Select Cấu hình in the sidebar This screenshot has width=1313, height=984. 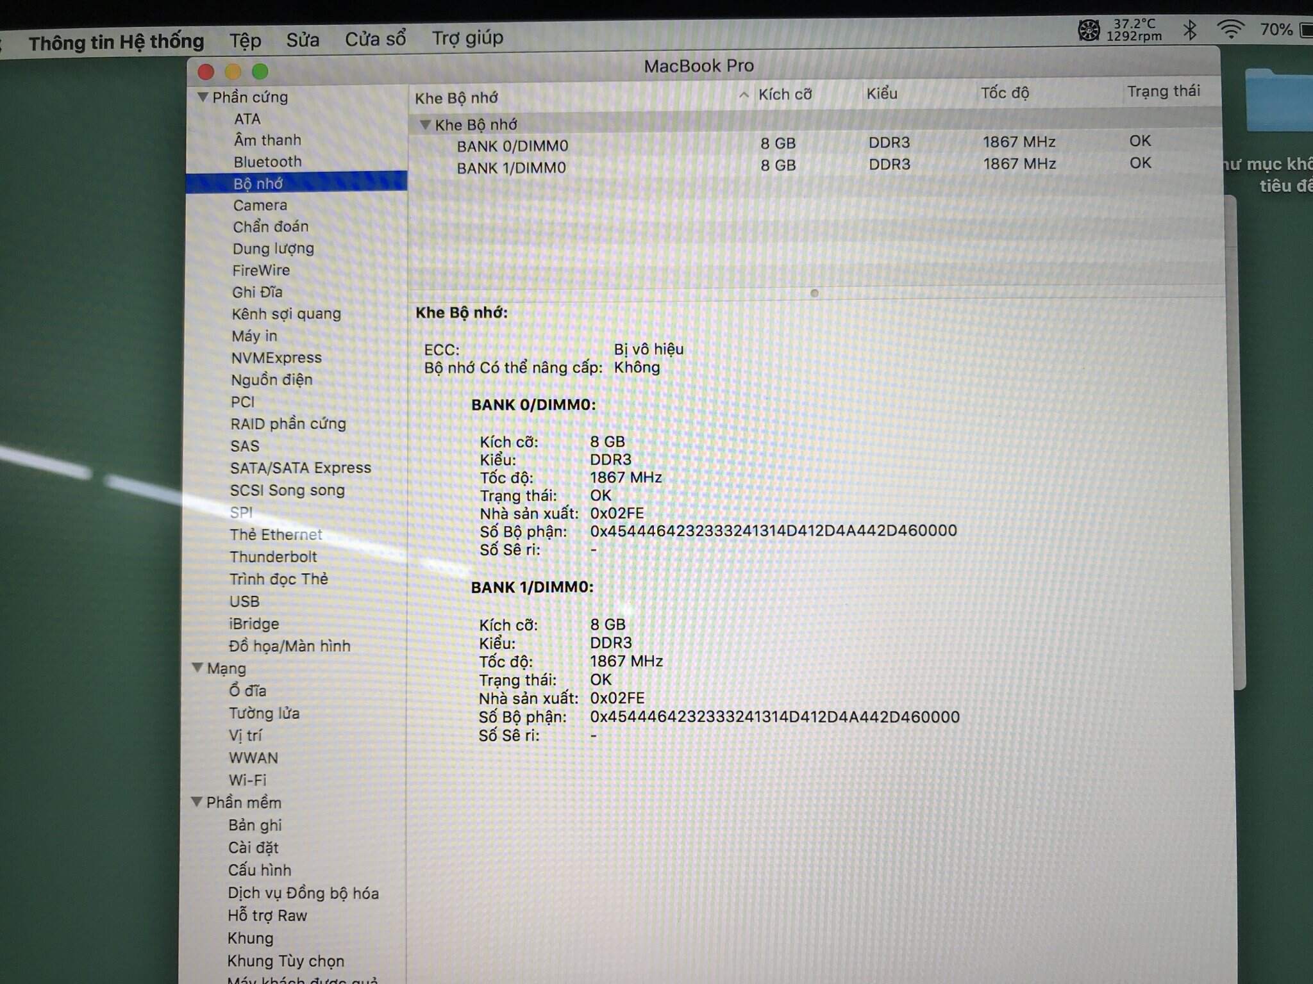click(x=259, y=870)
